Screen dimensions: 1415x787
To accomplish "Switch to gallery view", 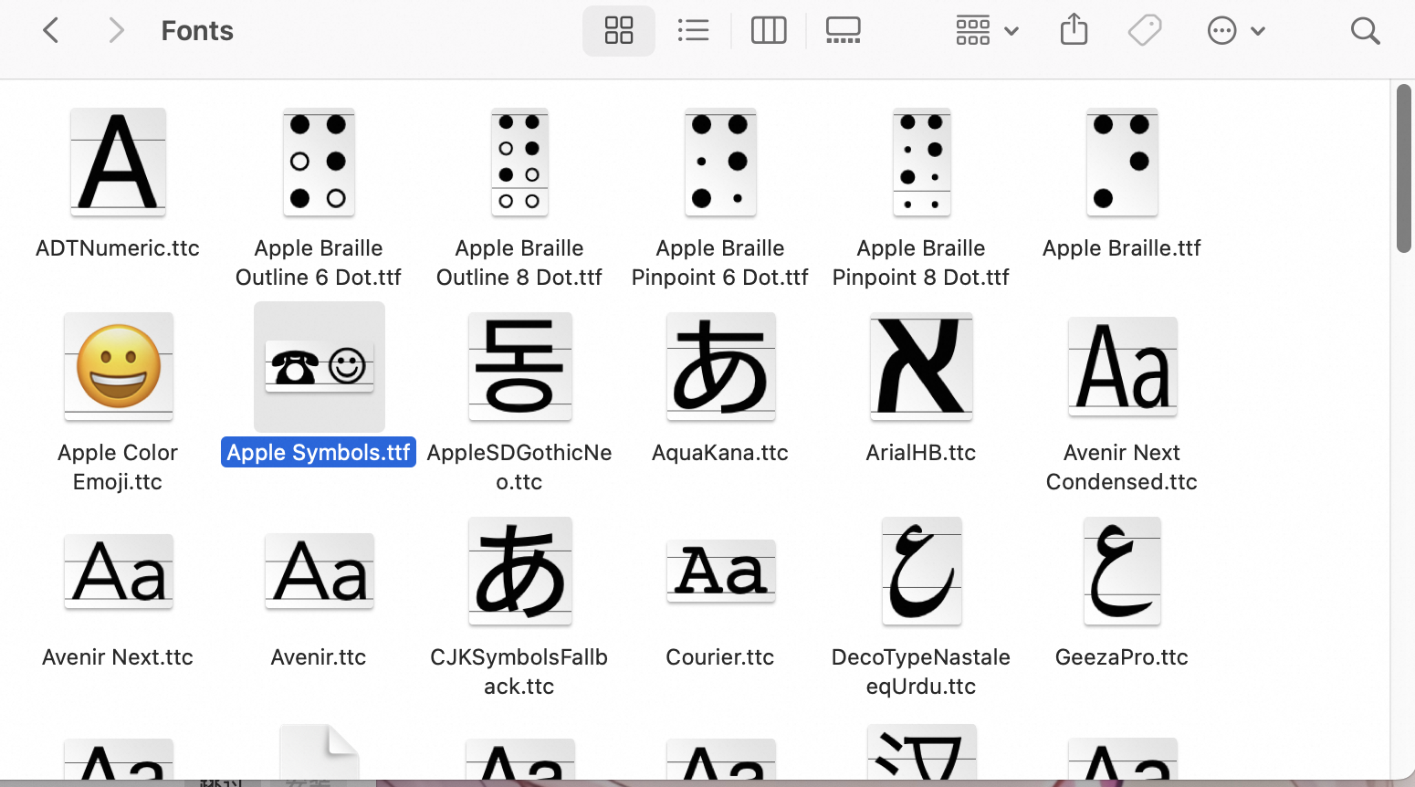I will click(x=843, y=30).
